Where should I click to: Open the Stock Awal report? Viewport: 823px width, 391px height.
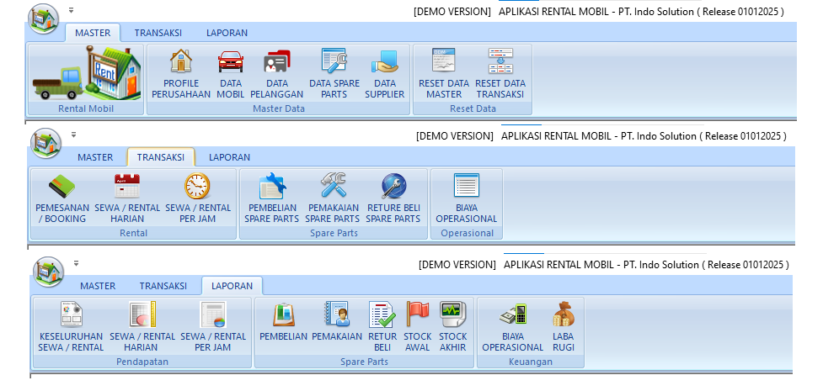(x=417, y=327)
